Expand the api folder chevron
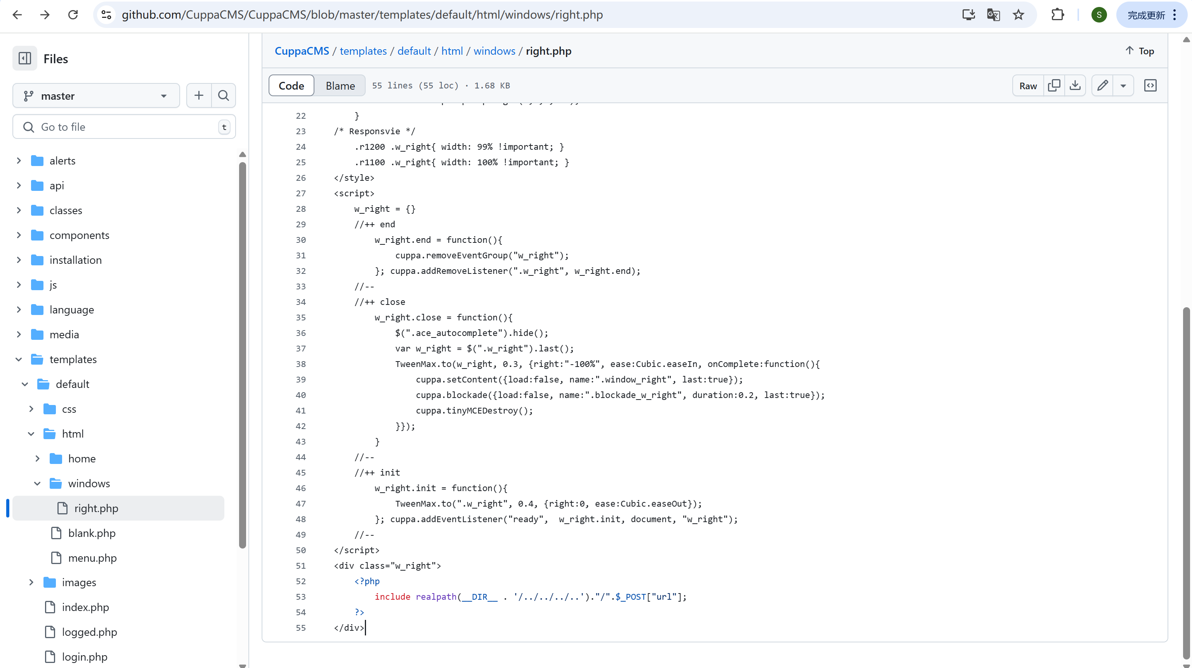 pos(19,185)
